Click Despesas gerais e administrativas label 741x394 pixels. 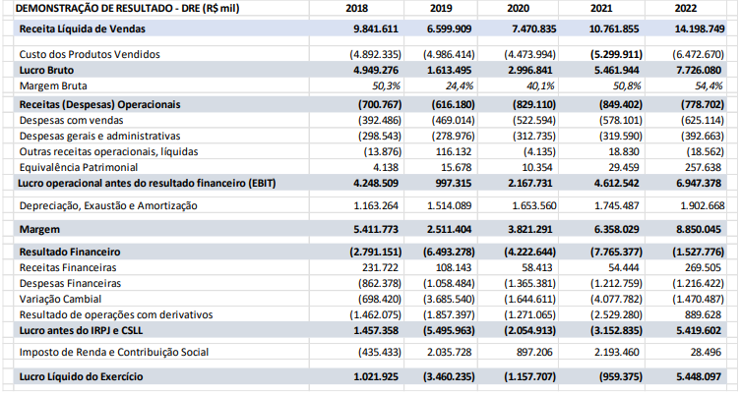[x=100, y=135]
